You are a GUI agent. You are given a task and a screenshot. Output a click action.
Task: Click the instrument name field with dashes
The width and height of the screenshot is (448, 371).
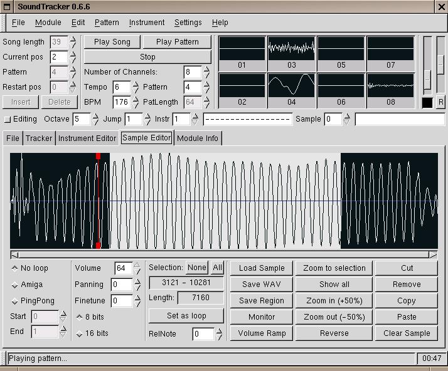248,119
